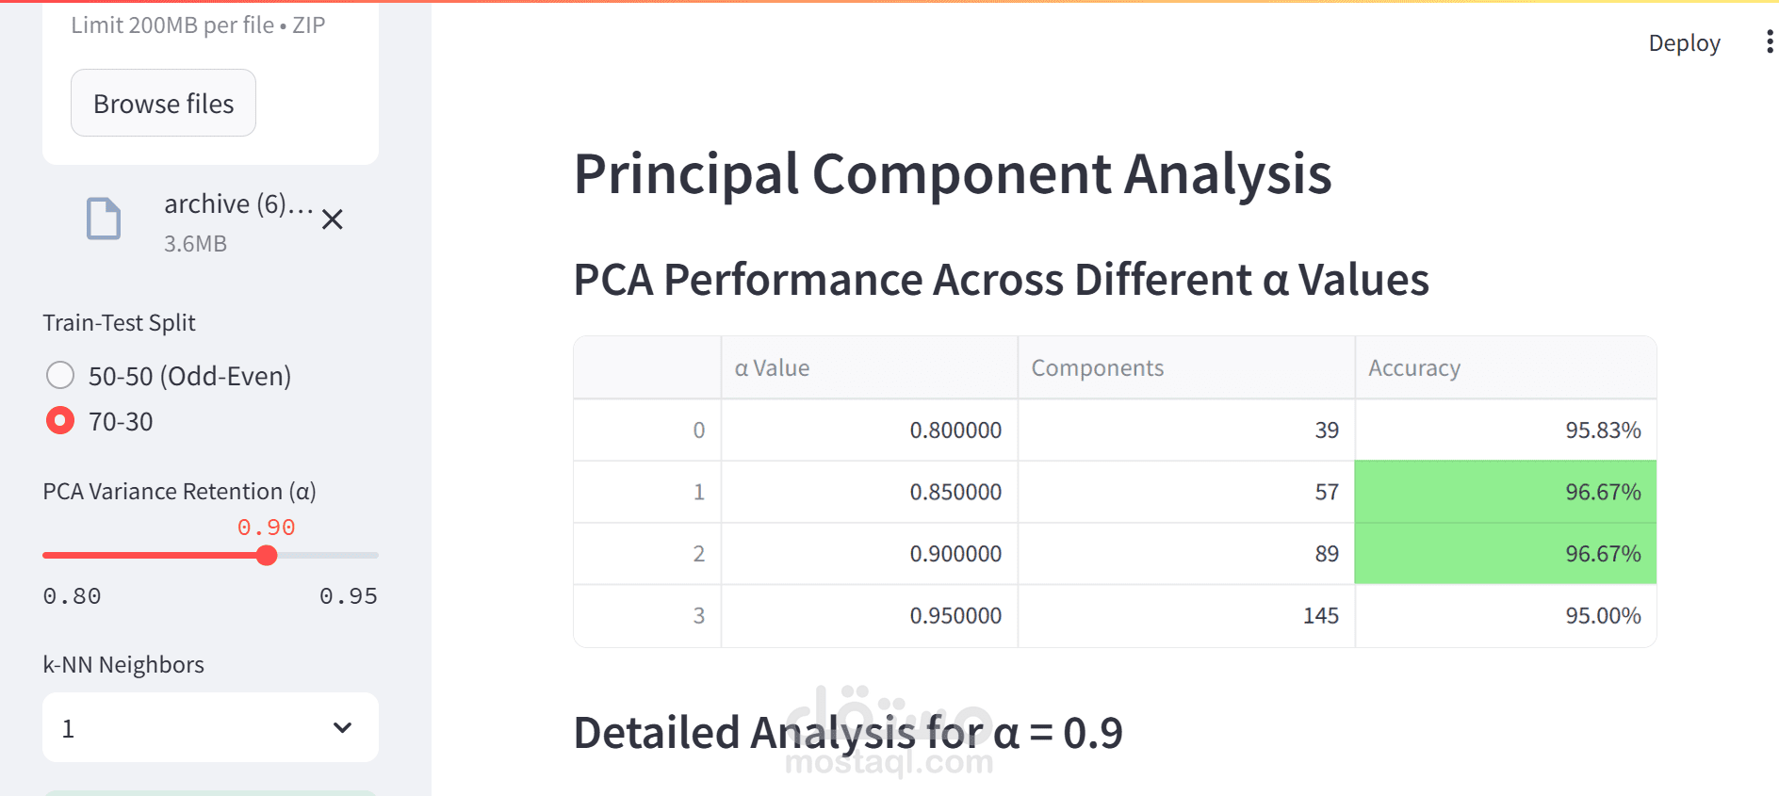1779x796 pixels.
Task: Click the archive (6) file name
Action: pyautogui.click(x=238, y=203)
